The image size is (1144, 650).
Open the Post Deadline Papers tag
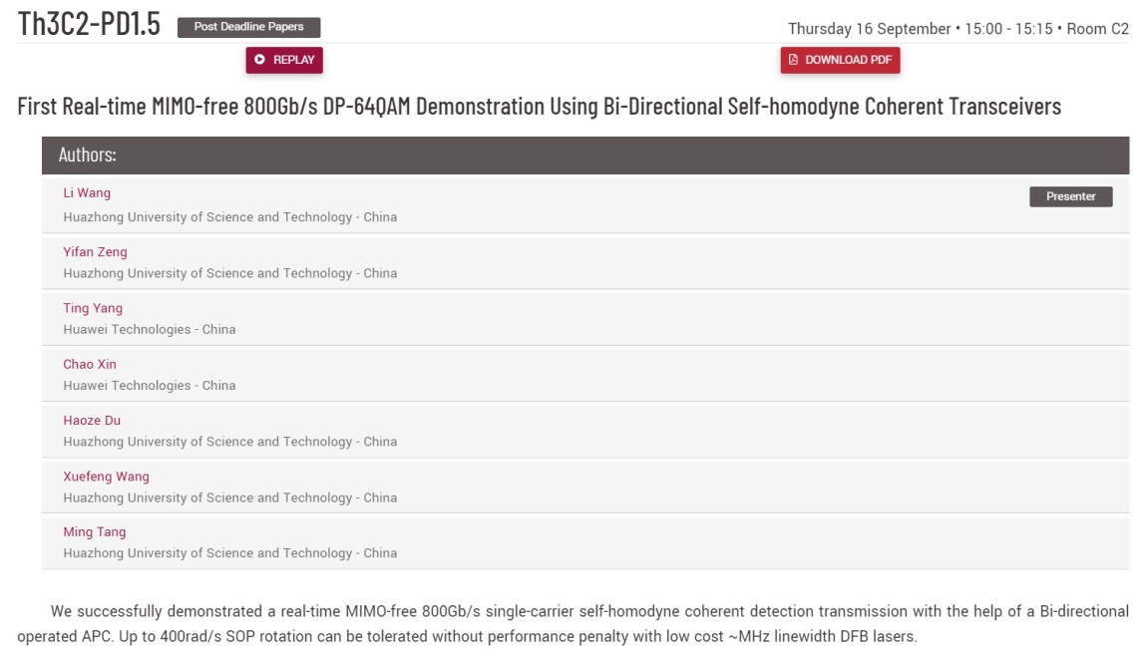(x=248, y=27)
